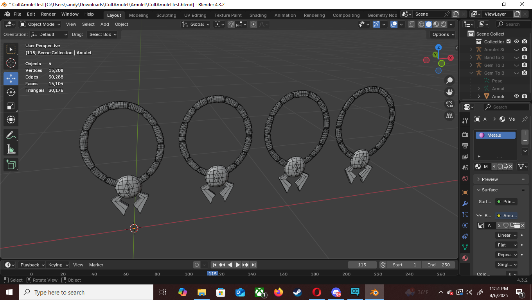Screen dimensions: 532x300
Task: Switch to the UV Editing workspace tab
Action: [x=195, y=15]
